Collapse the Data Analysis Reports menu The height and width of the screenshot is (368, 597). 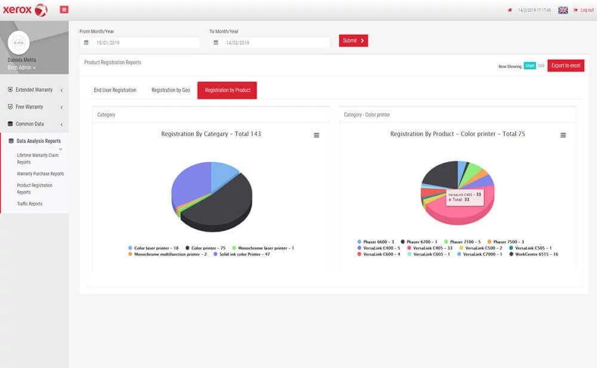point(34,141)
